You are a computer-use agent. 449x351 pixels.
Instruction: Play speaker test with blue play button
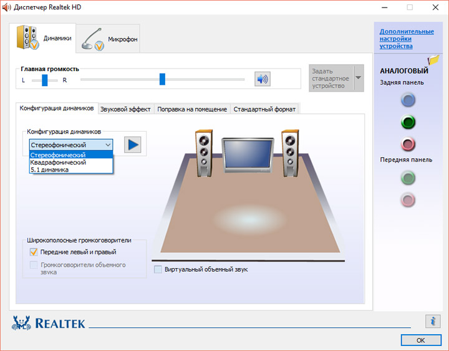tap(133, 145)
